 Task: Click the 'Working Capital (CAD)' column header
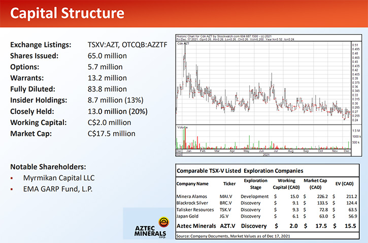(x=286, y=184)
